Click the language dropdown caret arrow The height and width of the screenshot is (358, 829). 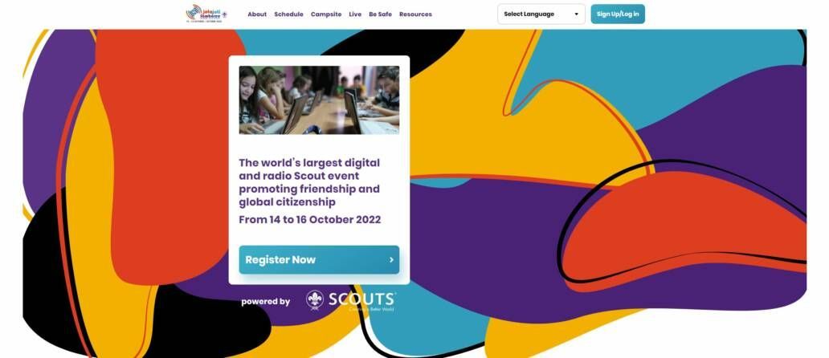point(576,14)
